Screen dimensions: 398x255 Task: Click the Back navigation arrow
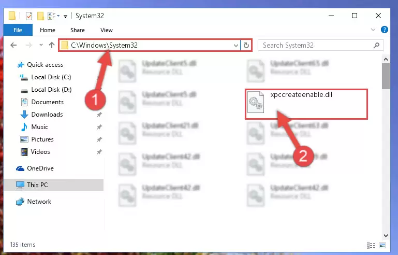(13, 45)
